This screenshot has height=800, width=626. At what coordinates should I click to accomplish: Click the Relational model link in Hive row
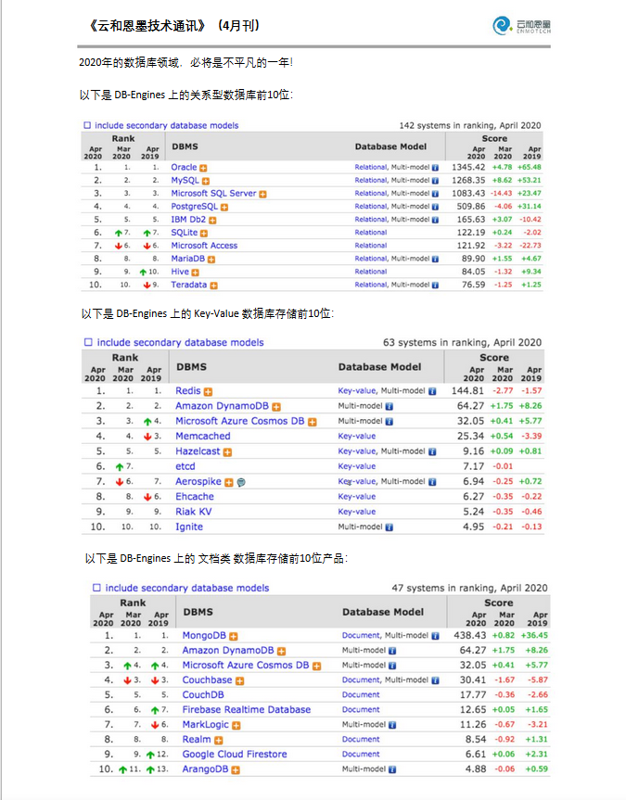coord(371,272)
